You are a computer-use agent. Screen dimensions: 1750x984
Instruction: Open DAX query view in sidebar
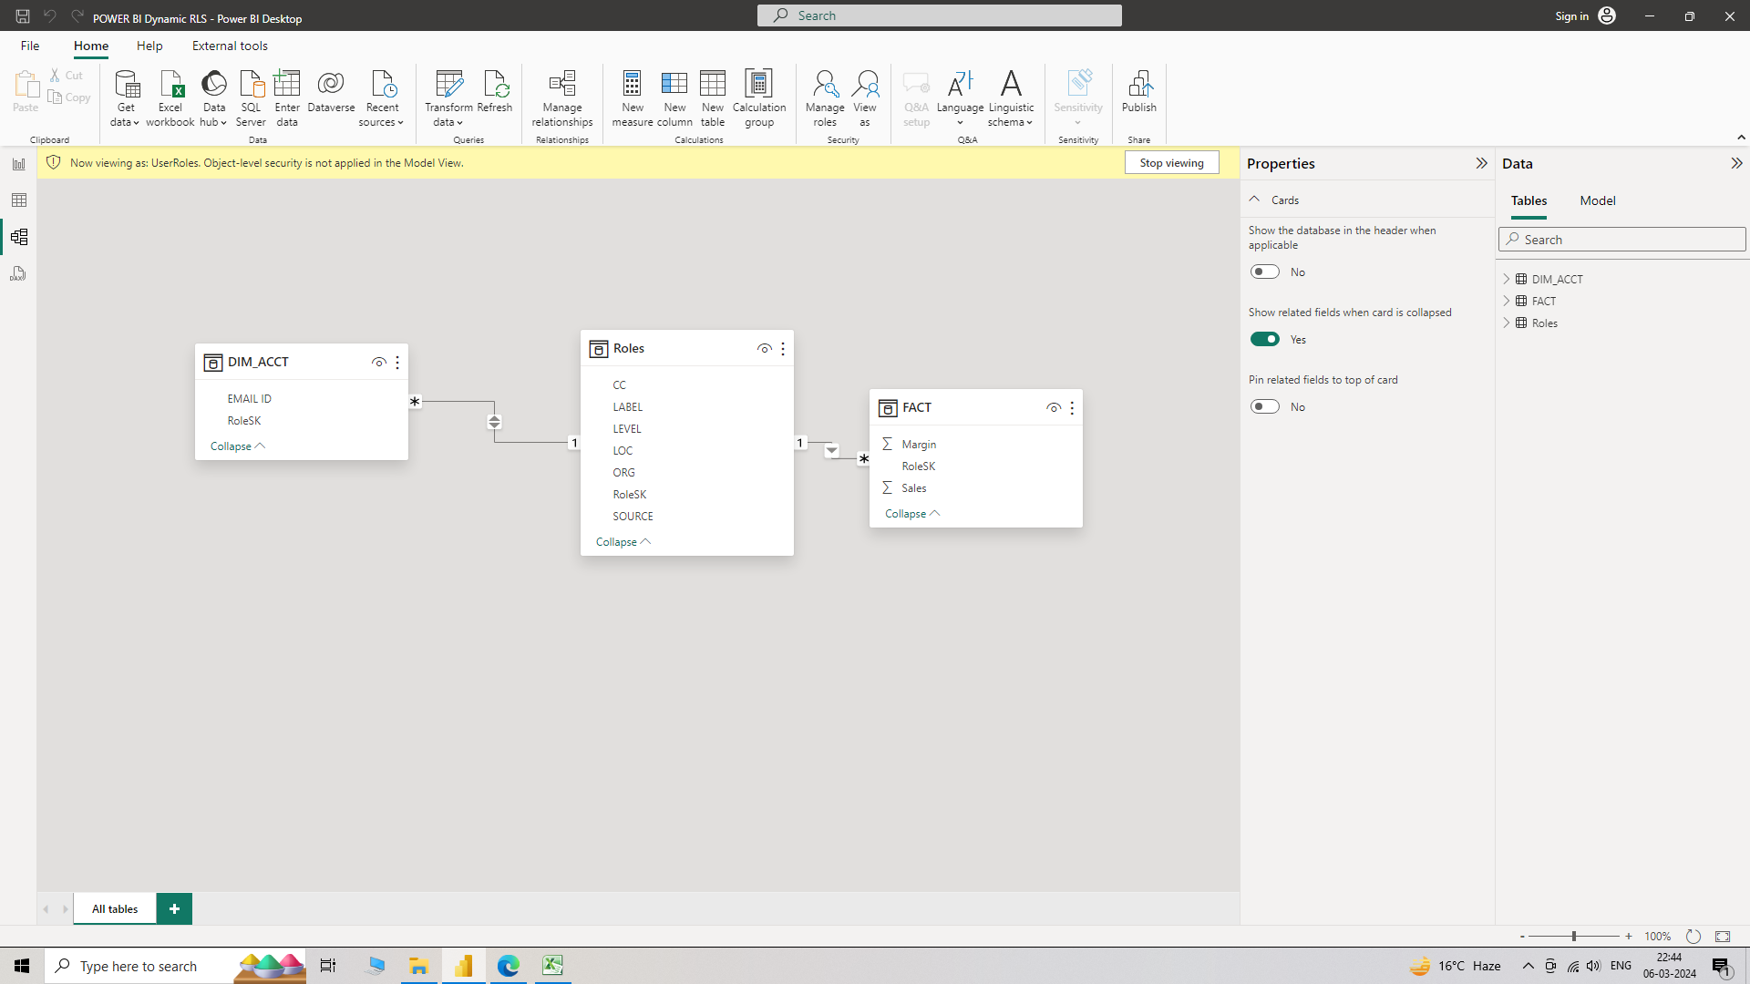[18, 273]
